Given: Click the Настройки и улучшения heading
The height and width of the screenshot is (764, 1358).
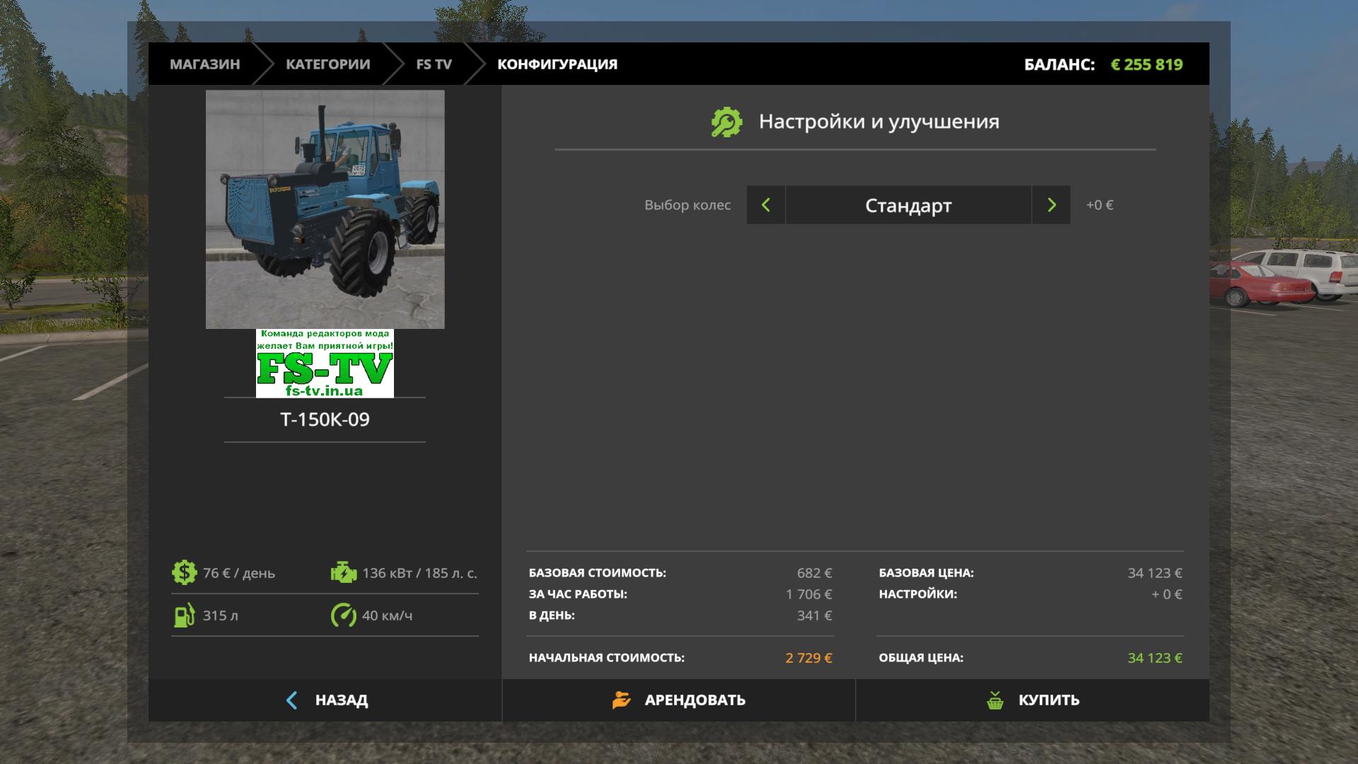Looking at the screenshot, I should [x=879, y=122].
